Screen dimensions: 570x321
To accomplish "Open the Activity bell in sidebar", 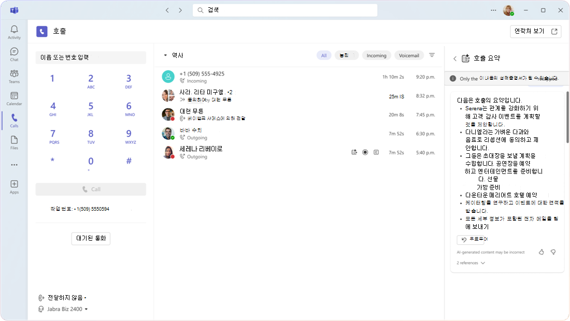I will point(14,32).
